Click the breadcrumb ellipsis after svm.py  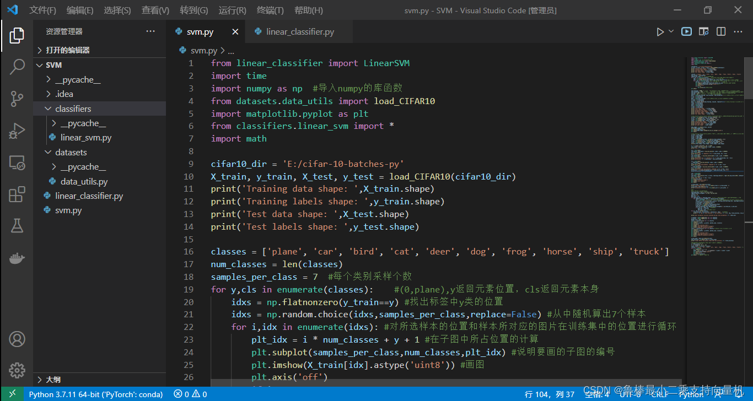point(231,50)
